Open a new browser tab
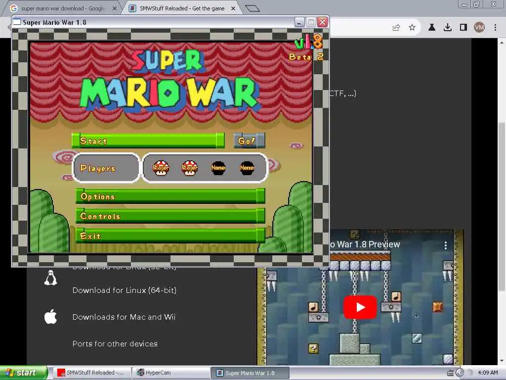Screen dimensions: 506x380 click(253, 8)
